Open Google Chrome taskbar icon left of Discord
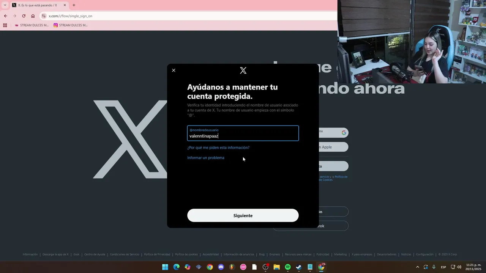The width and height of the screenshot is (486, 273). 210,267
